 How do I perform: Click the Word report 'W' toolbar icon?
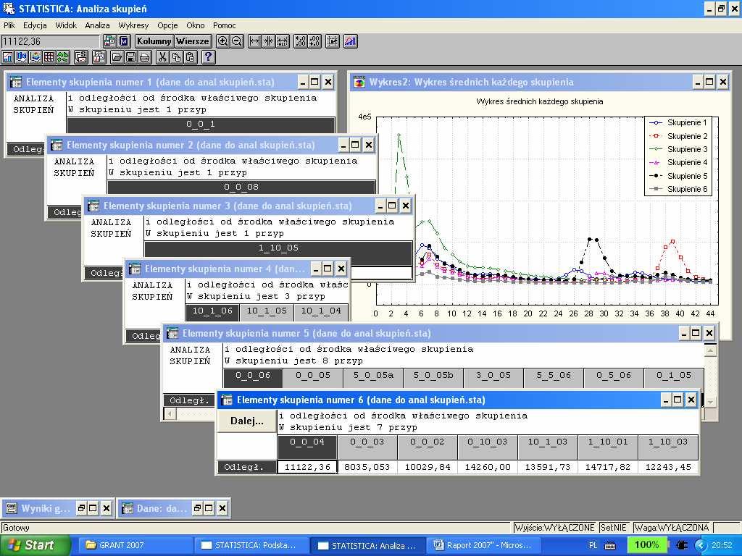[124, 41]
